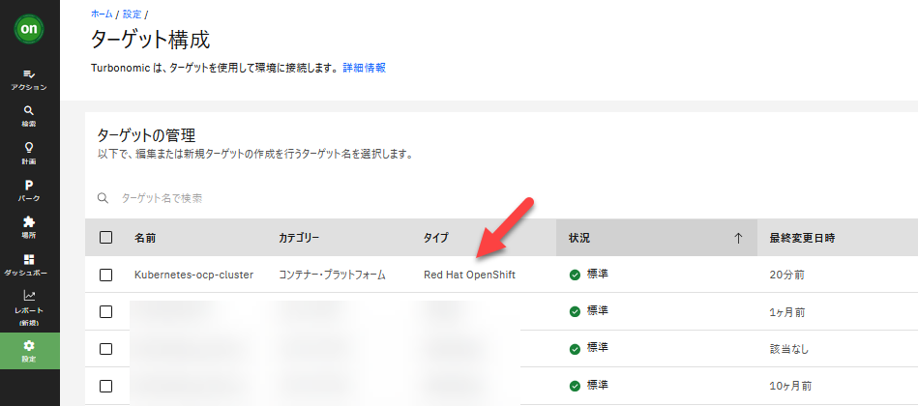This screenshot has width=918, height=406.
Task: Sort by the タイプ column header
Action: [x=436, y=238]
